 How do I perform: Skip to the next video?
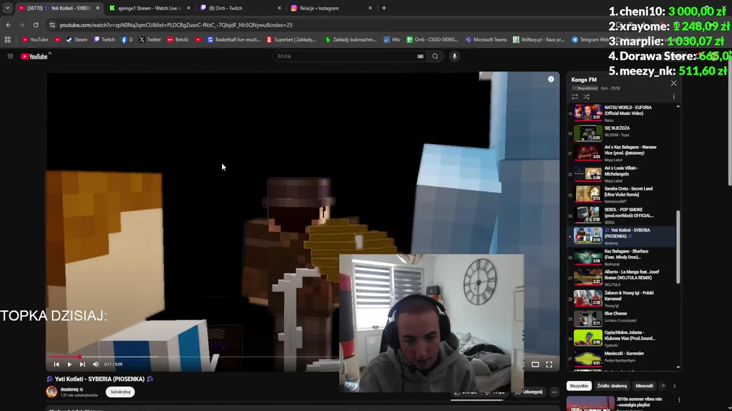(82, 364)
